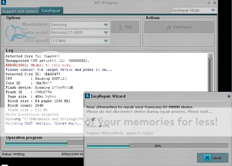232x166 pixels.
Task: Click the log scrollbar up arrow
Action: pos(210,56)
